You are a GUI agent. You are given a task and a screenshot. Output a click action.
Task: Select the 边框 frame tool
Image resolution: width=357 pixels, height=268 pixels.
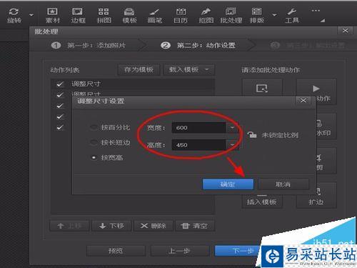point(78,16)
